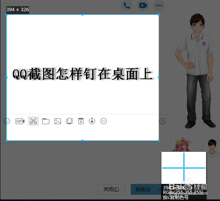Screen dimensions: 220x201
Task: Open the send file folder icon
Action: click(x=46, y=121)
